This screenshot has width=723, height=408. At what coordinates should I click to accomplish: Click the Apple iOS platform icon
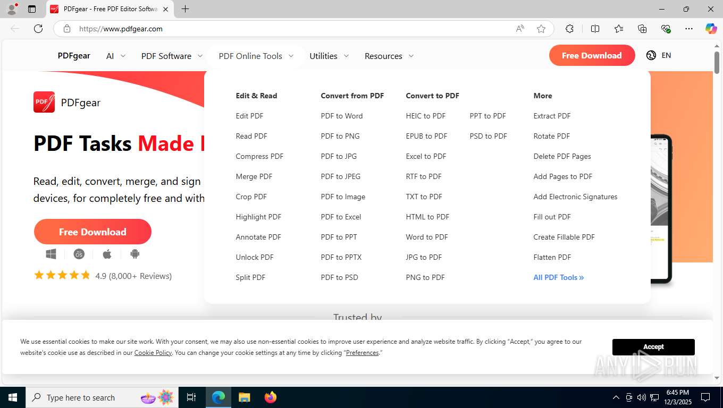point(107,254)
